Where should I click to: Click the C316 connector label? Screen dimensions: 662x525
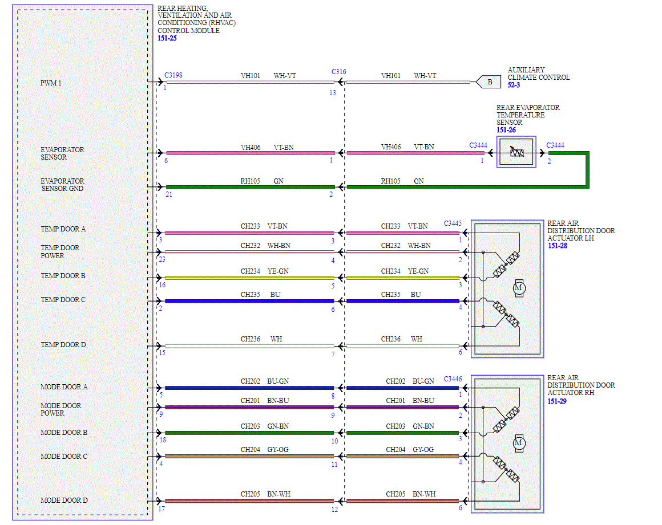338,72
